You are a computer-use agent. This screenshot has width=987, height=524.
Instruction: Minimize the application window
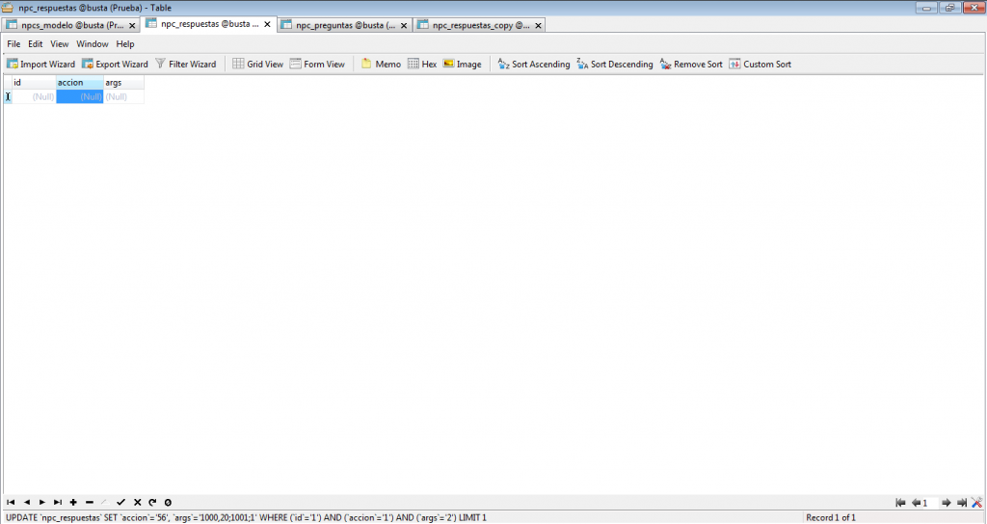[x=926, y=8]
